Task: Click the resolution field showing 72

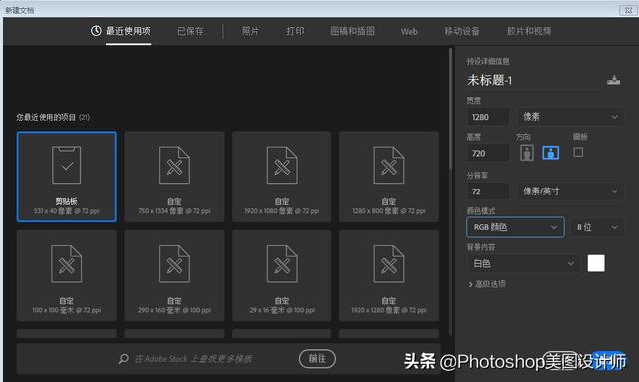Action: click(488, 191)
